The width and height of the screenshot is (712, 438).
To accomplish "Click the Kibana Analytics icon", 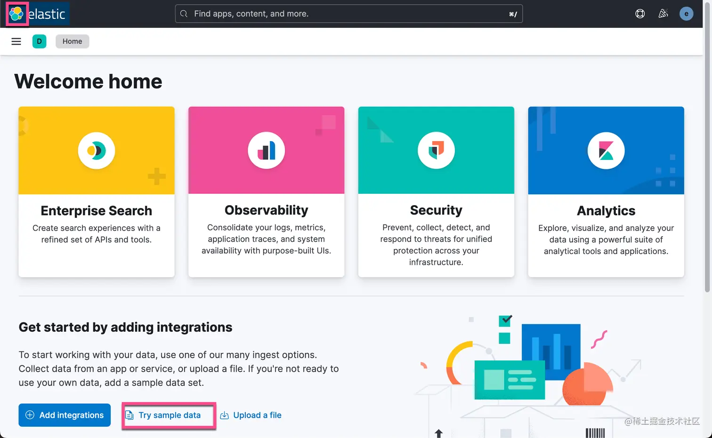I will 606,151.
